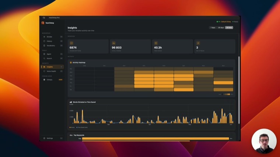Open Chimps coming soon item

52,80
